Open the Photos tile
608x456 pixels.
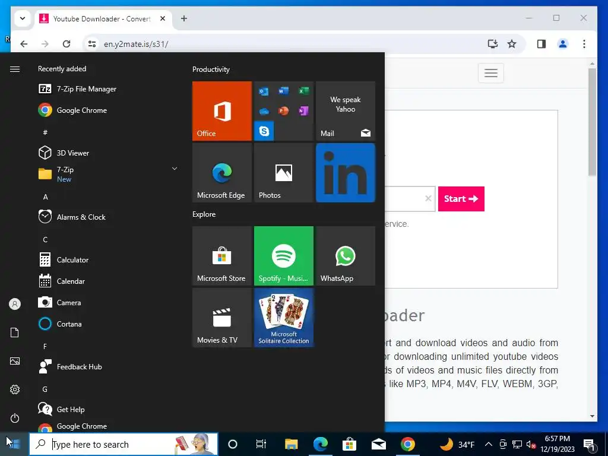point(283,173)
